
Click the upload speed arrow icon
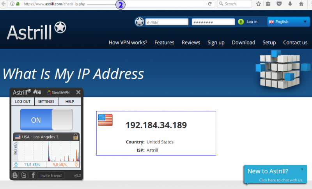tap(76, 164)
